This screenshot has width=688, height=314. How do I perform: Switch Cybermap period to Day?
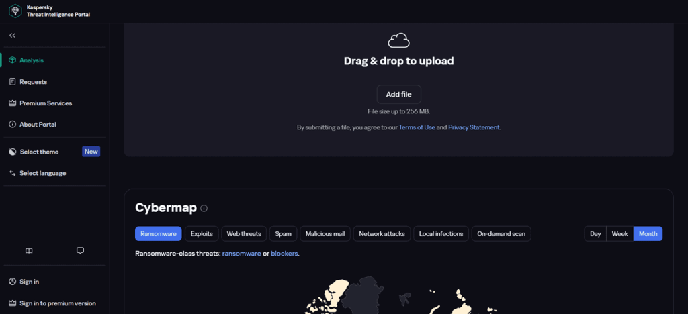595,234
